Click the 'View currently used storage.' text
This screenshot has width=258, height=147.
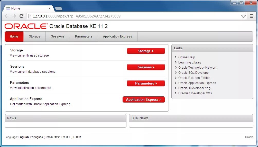[x=30, y=56]
